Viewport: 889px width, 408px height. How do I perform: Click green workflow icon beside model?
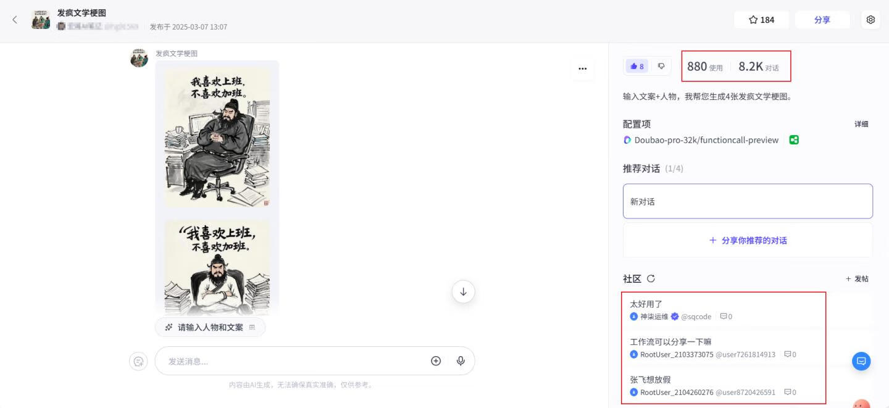[x=794, y=140]
